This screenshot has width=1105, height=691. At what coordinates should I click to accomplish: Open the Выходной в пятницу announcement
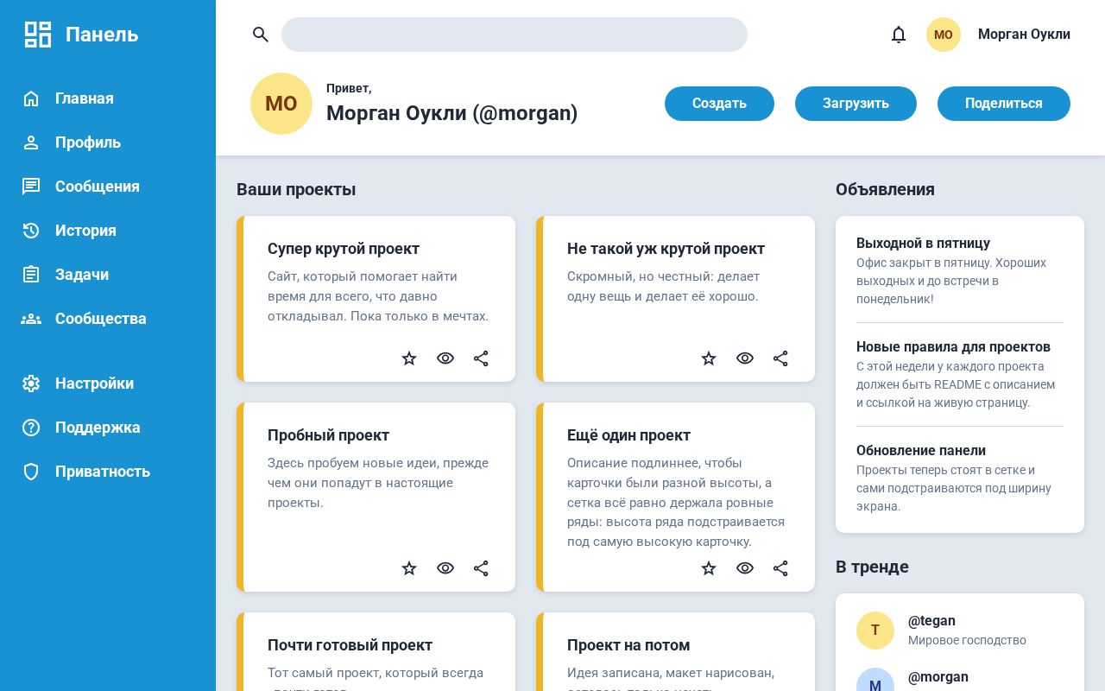923,243
